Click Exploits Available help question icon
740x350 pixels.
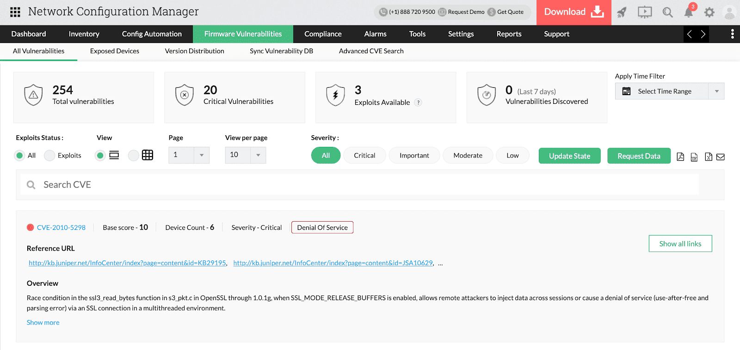coord(418,103)
